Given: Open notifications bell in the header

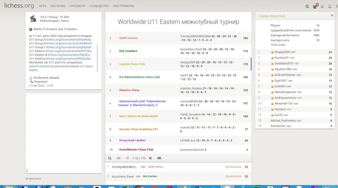Looking at the screenshot, I should [330, 6].
